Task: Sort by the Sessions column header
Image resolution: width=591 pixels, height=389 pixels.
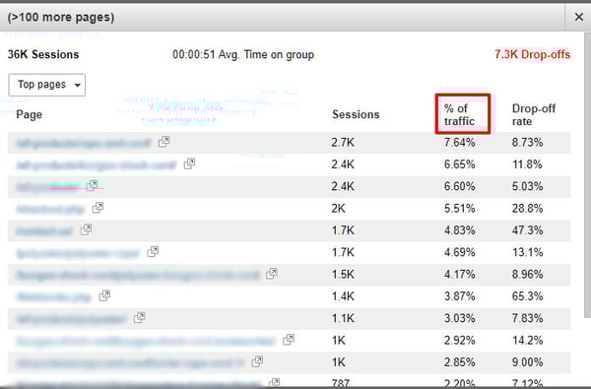Action: (x=356, y=114)
